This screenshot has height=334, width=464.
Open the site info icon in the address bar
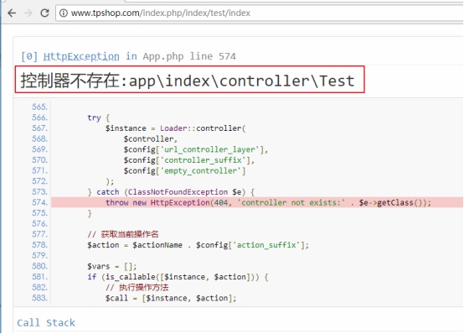(64, 13)
